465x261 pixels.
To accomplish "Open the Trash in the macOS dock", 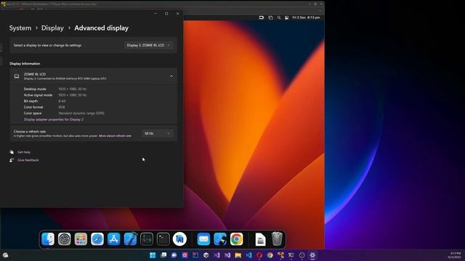I will tap(277, 239).
